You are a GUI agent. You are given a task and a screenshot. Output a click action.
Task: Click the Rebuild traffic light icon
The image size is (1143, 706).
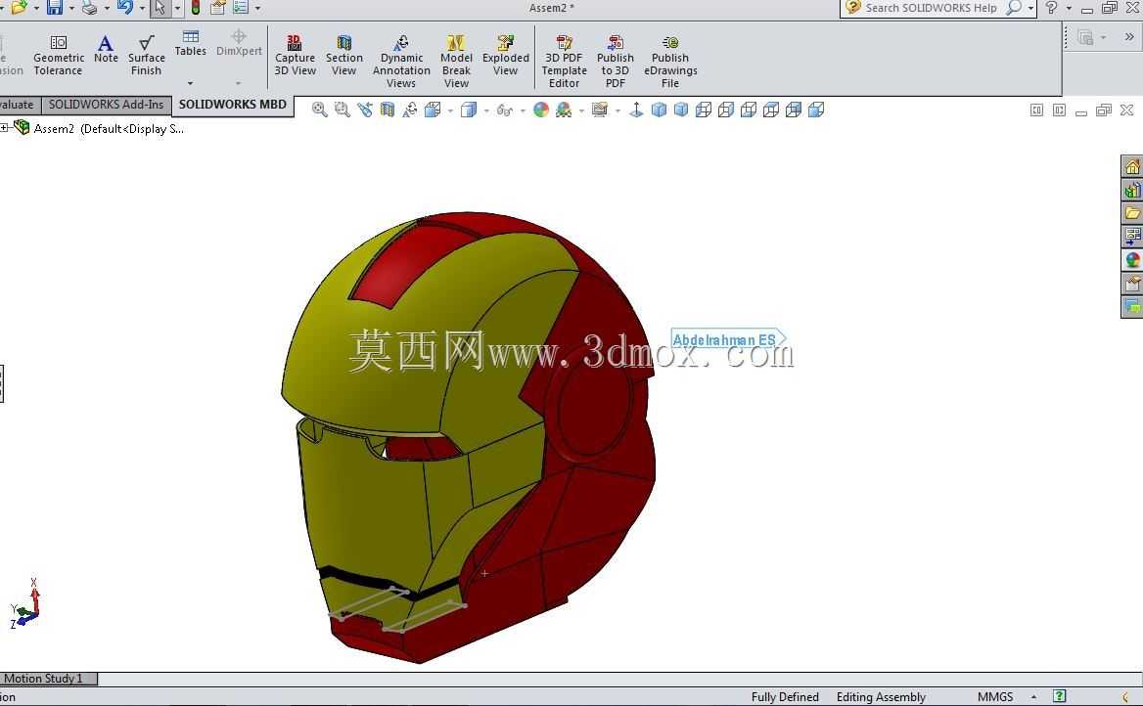(196, 7)
